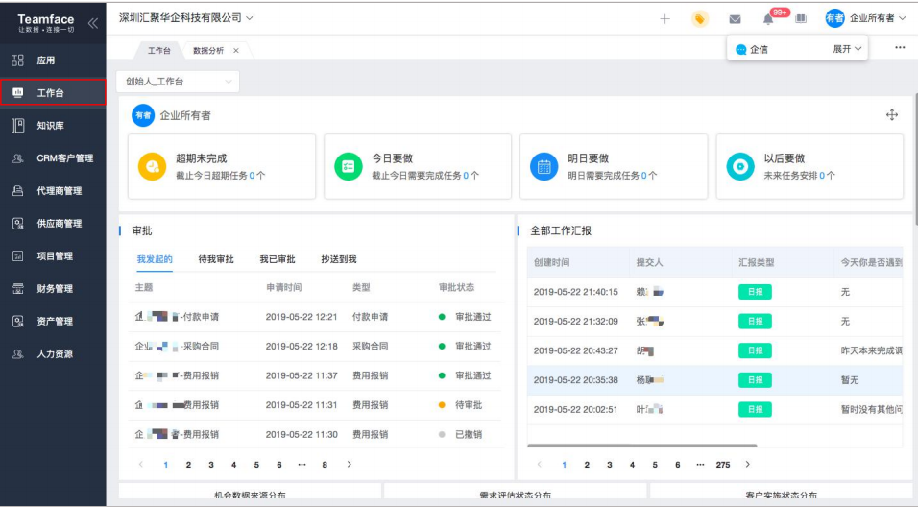The width and height of the screenshot is (918, 507).
Task: Click the 企信 chat bubble icon
Action: [740, 50]
